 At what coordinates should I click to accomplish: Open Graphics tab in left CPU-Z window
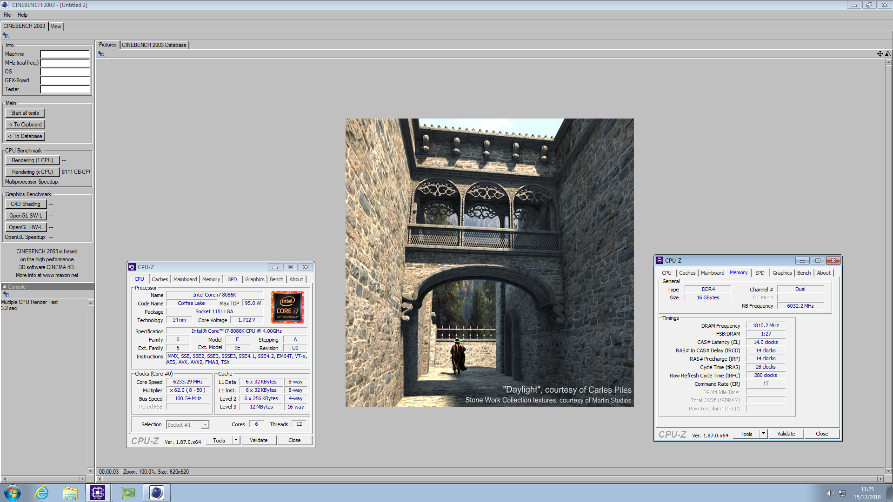[x=254, y=279]
